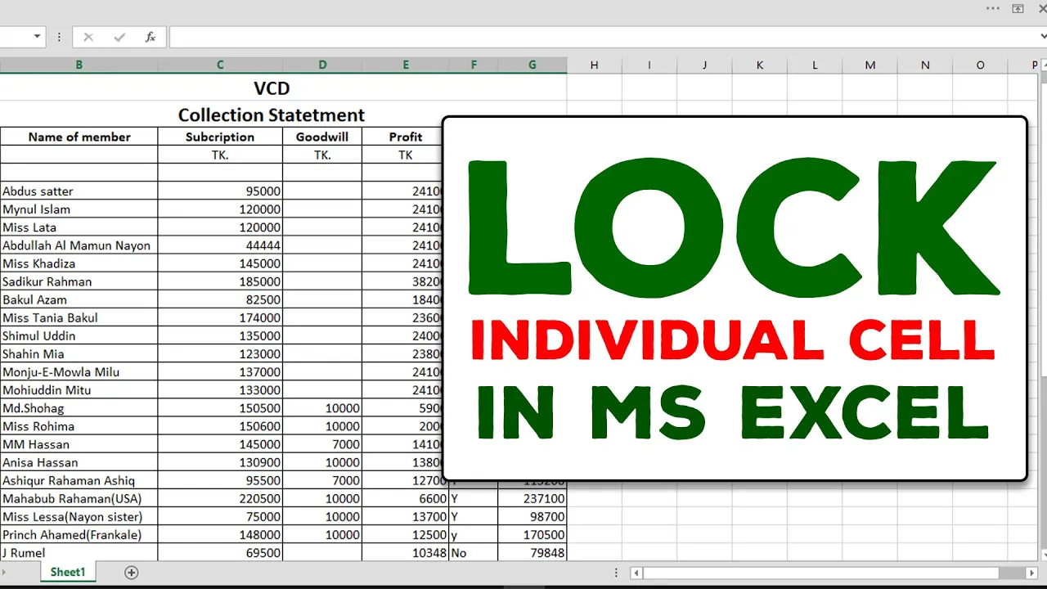The width and height of the screenshot is (1047, 589).
Task: Open the ribbon display options icon
Action: pos(1018,8)
